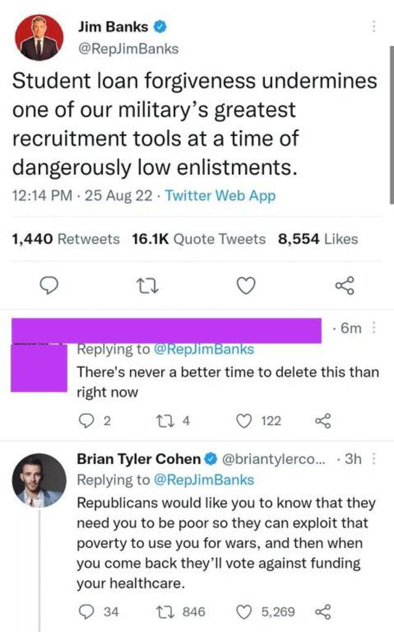Open more options on the 6m reply
This screenshot has height=632, width=394.
[374, 328]
